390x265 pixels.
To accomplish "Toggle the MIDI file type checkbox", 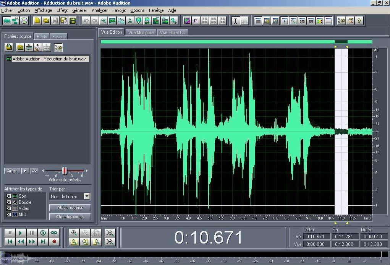I will pyautogui.click(x=9, y=215).
